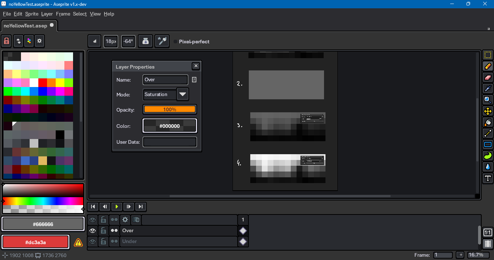Choose the Rectangular Marquee tool
This screenshot has height=260, width=494.
click(488, 55)
